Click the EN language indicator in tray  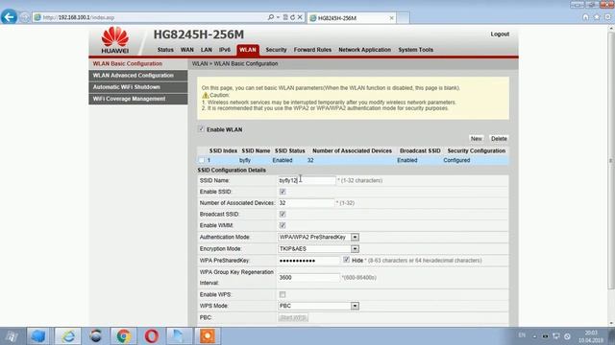tap(522, 335)
